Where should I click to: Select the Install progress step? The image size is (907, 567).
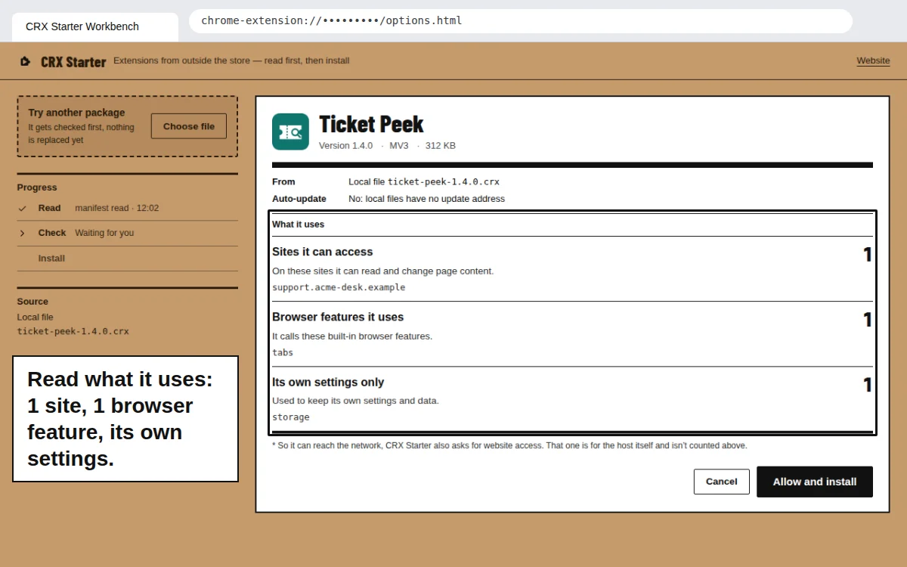51,259
